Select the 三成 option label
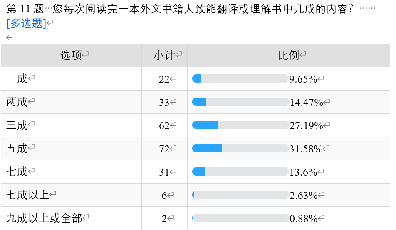The image size is (396, 230). coord(17,125)
